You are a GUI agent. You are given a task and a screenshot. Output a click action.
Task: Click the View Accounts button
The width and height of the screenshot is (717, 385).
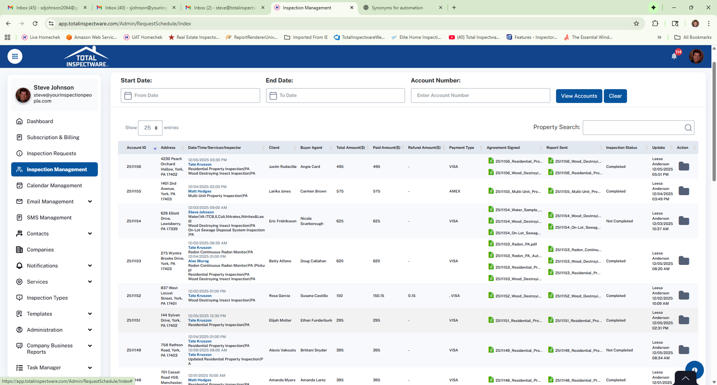[x=579, y=96]
